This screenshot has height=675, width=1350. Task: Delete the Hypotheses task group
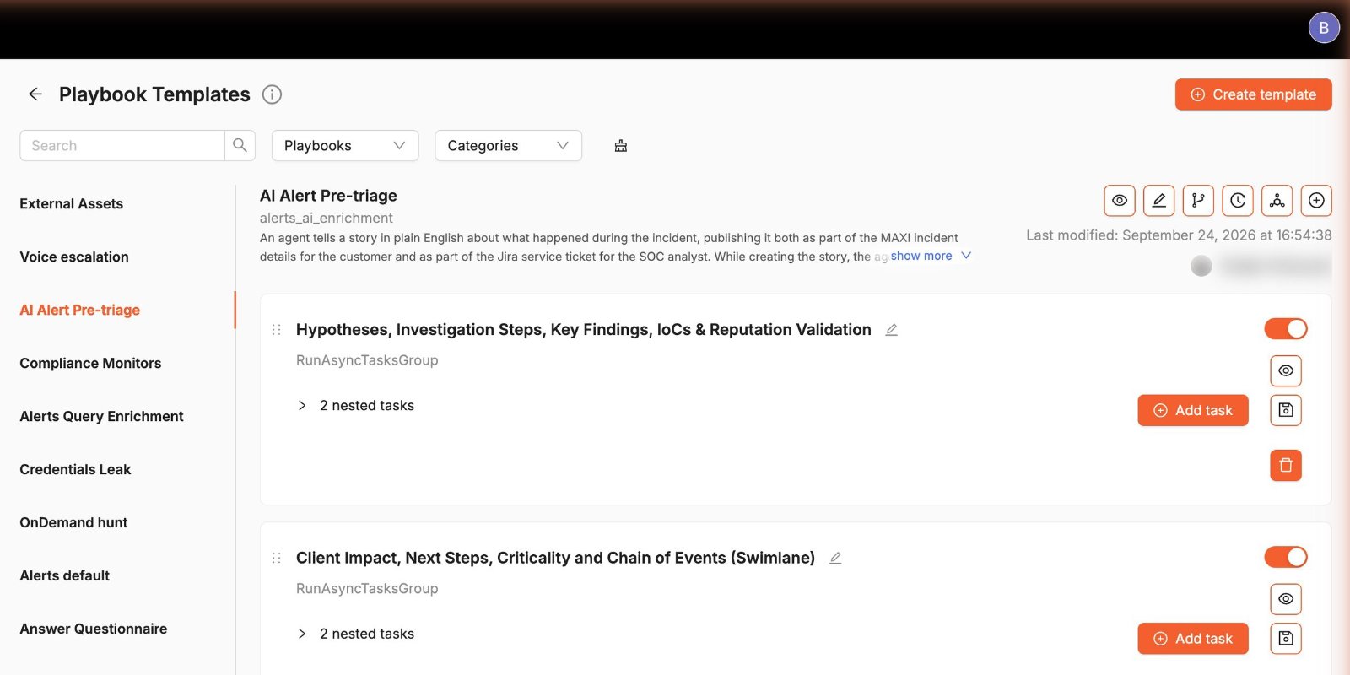[1286, 465]
